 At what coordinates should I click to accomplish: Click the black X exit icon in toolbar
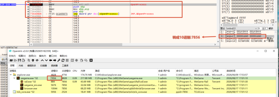(x=91, y=60)
